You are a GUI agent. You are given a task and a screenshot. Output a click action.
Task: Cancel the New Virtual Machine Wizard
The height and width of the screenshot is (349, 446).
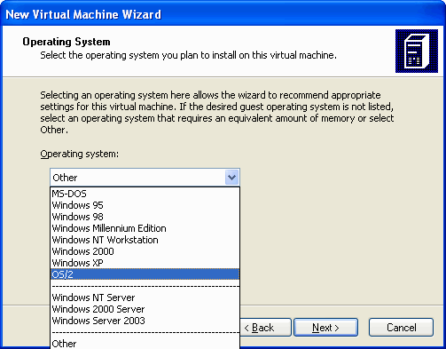[401, 328]
